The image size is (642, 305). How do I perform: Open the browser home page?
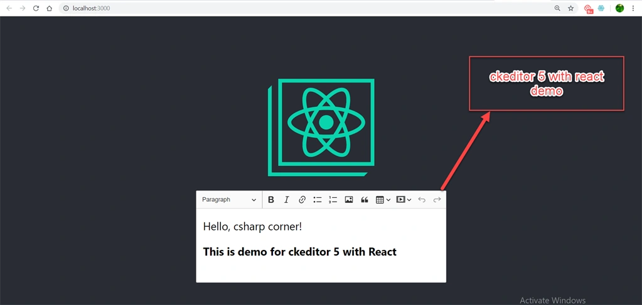coord(49,8)
